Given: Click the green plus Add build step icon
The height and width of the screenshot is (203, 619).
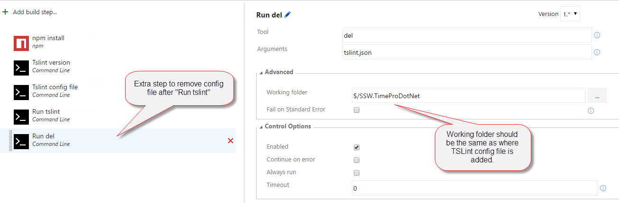Looking at the screenshot, I should point(5,12).
